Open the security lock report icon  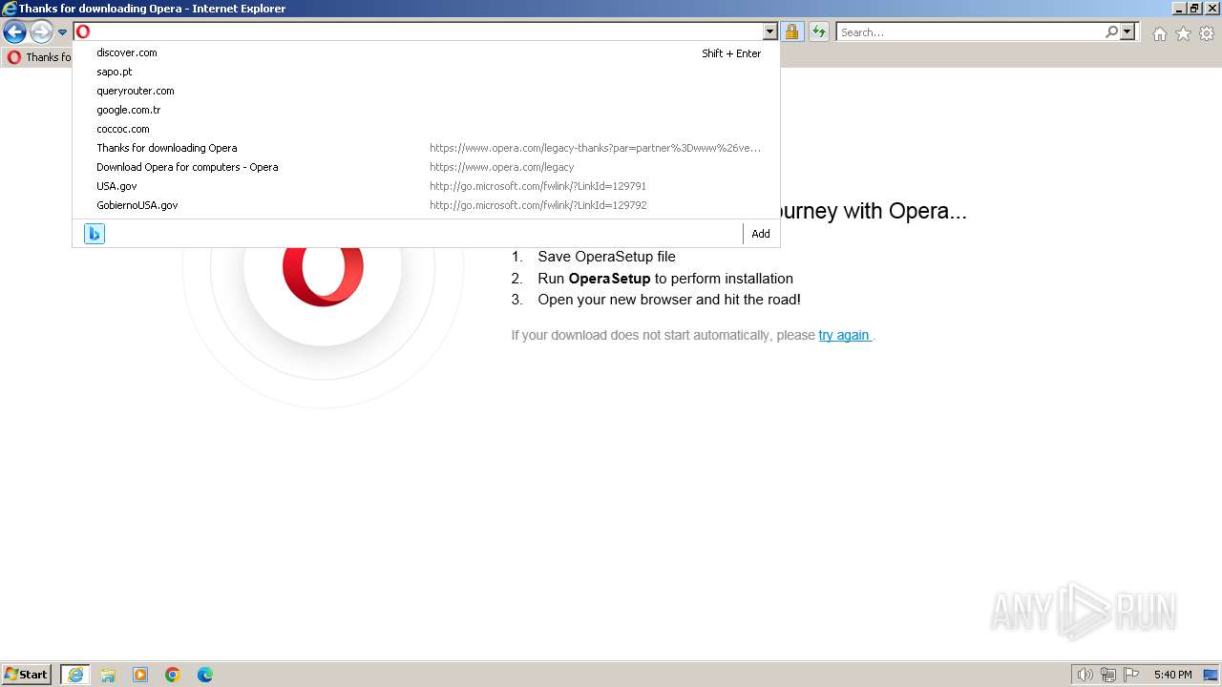tap(791, 31)
